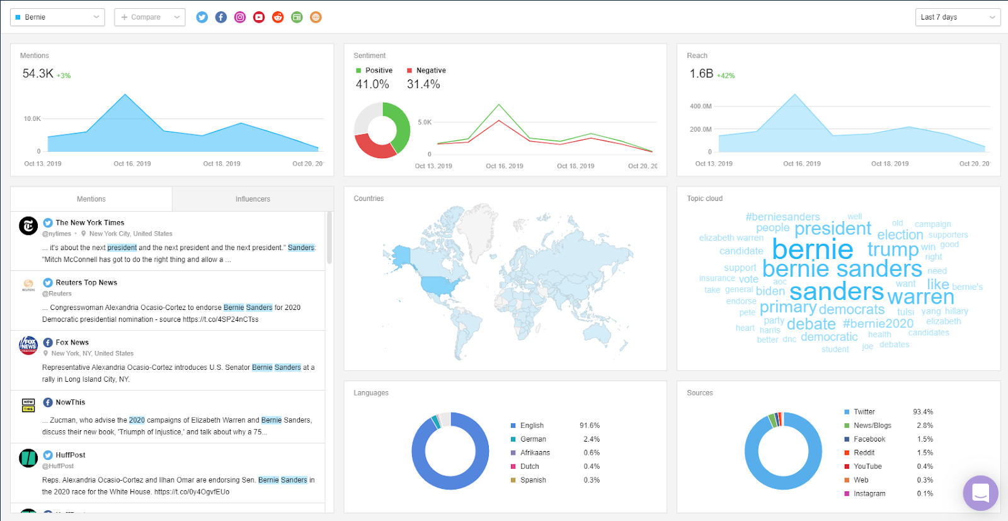Viewport: 1008px width, 521px height.
Task: Select the Mentions tab
Action: pyautogui.click(x=91, y=199)
